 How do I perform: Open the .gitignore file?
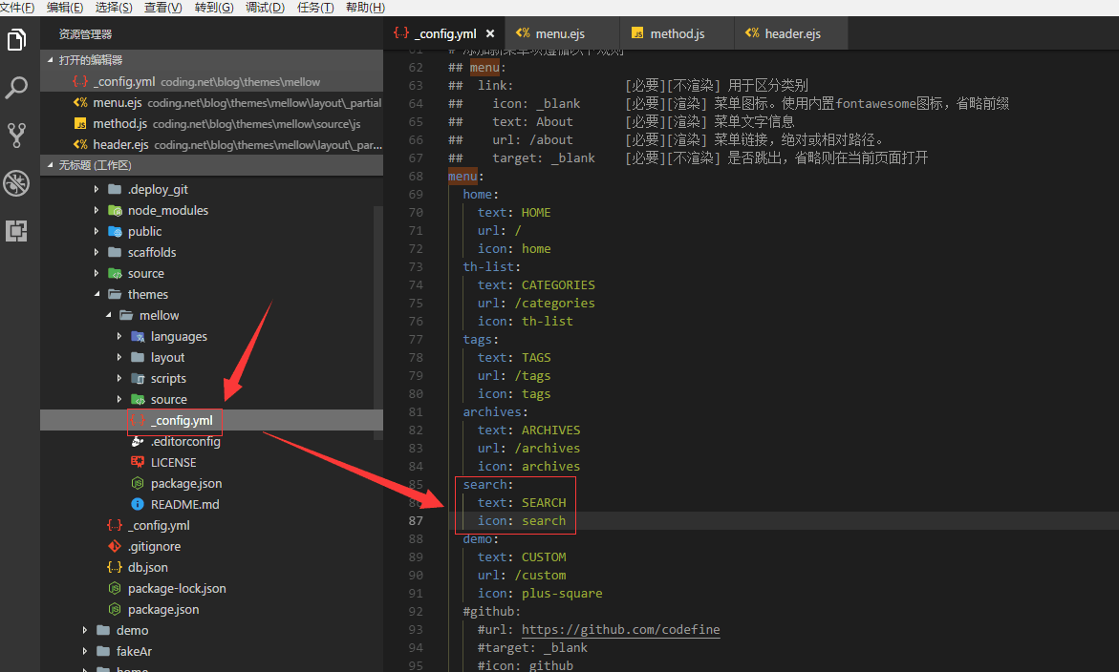click(x=154, y=546)
